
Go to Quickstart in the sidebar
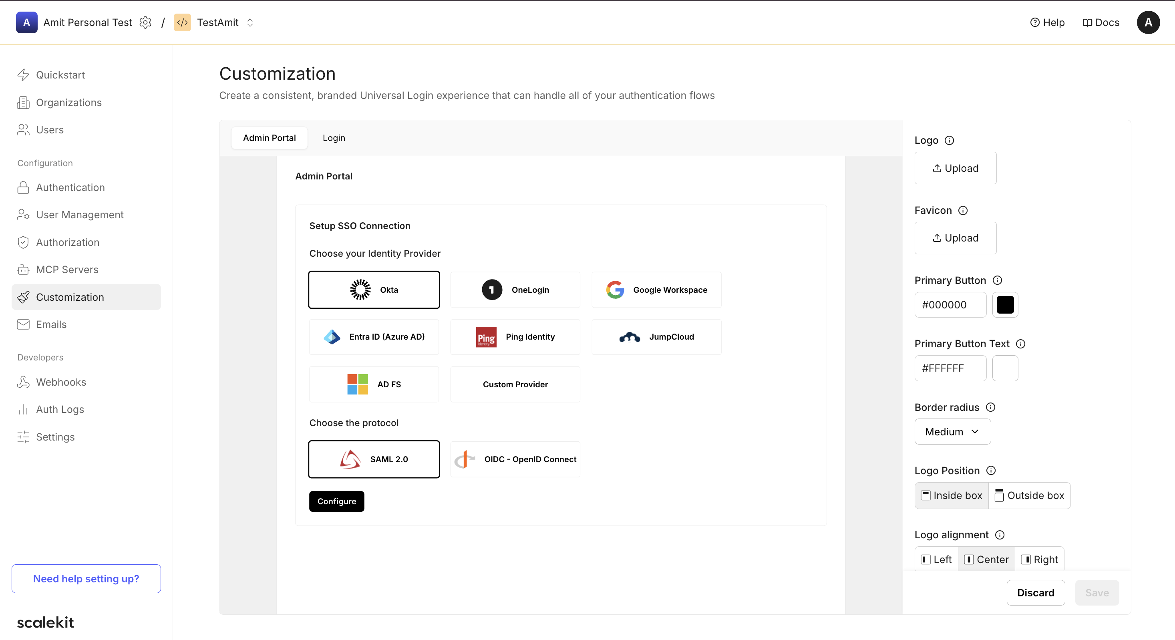point(86,75)
